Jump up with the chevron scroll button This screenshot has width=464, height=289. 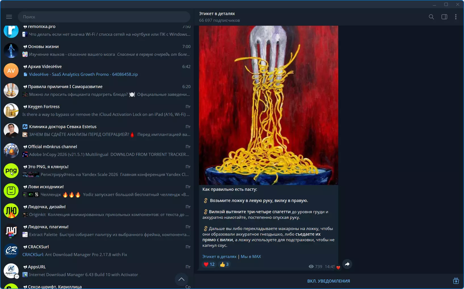[x=181, y=279]
